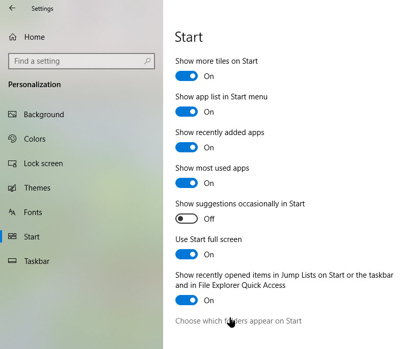Disable showing recently opened items in Jump Lists
The width and height of the screenshot is (415, 349).
click(x=186, y=300)
